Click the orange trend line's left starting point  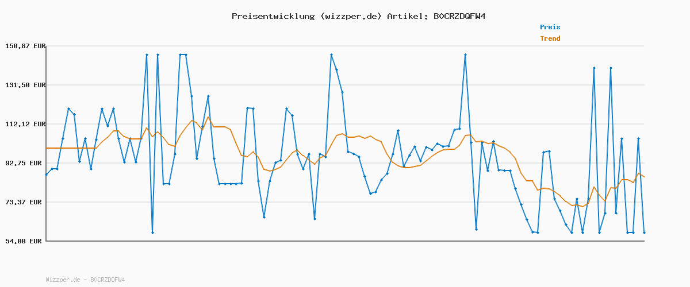(x=47, y=148)
